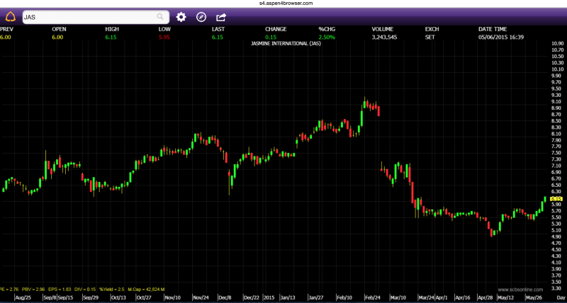Open the settings gear icon

pos(181,16)
